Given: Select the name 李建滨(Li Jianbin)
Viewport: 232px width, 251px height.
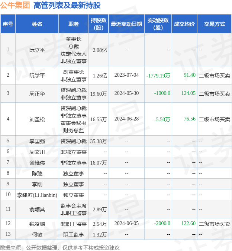Looking at the screenshot, I should pyautogui.click(x=37, y=195).
